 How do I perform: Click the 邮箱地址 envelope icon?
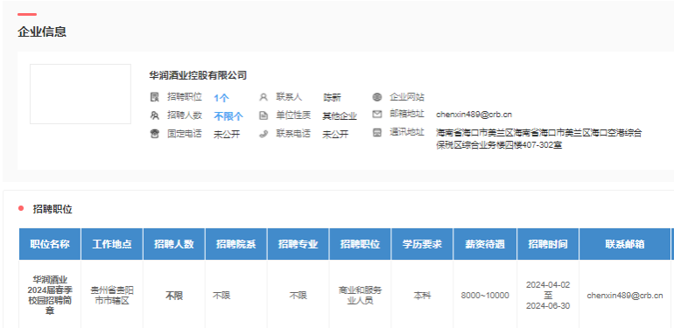click(377, 115)
